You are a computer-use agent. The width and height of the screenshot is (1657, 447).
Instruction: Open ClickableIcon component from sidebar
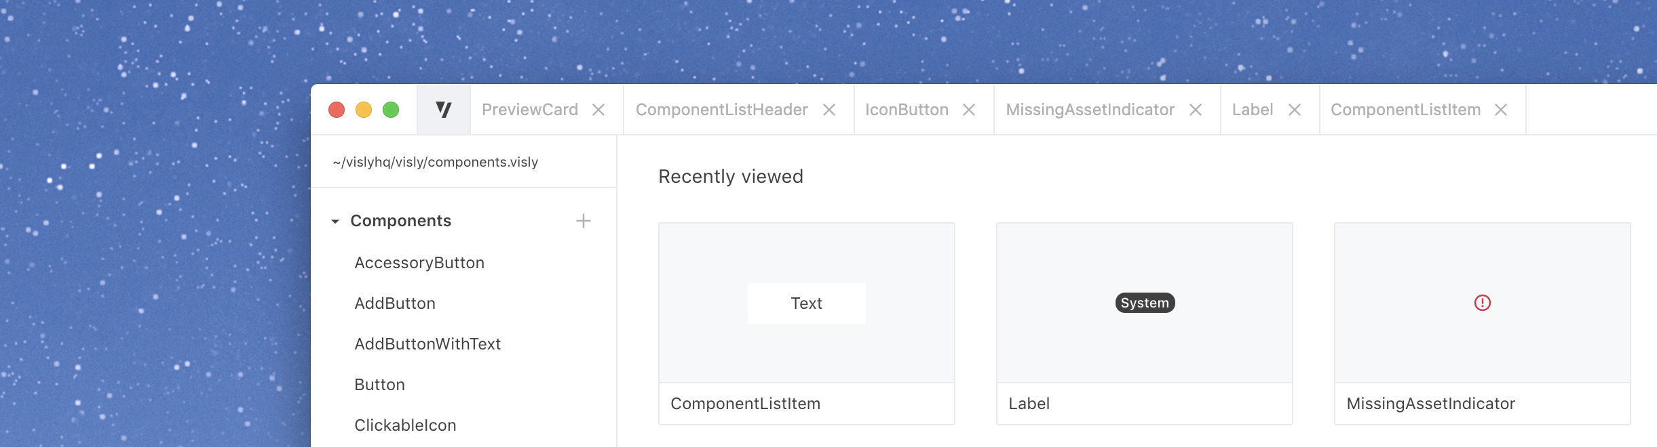point(405,425)
